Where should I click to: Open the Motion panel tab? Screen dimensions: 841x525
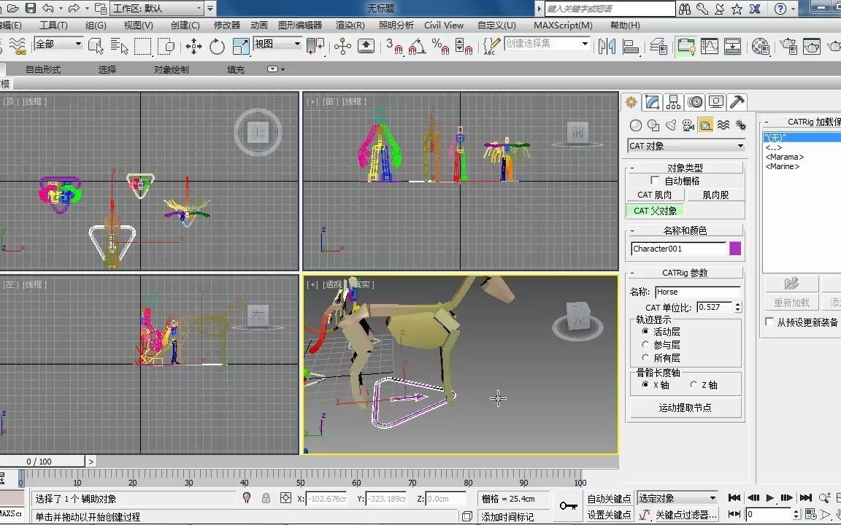point(695,102)
